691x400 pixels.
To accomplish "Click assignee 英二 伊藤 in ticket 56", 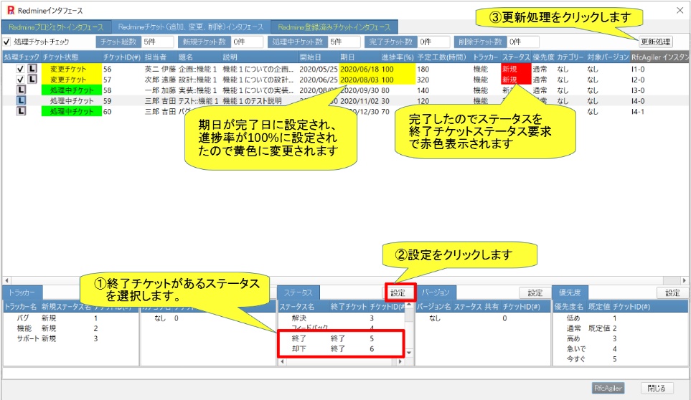I will (x=160, y=69).
